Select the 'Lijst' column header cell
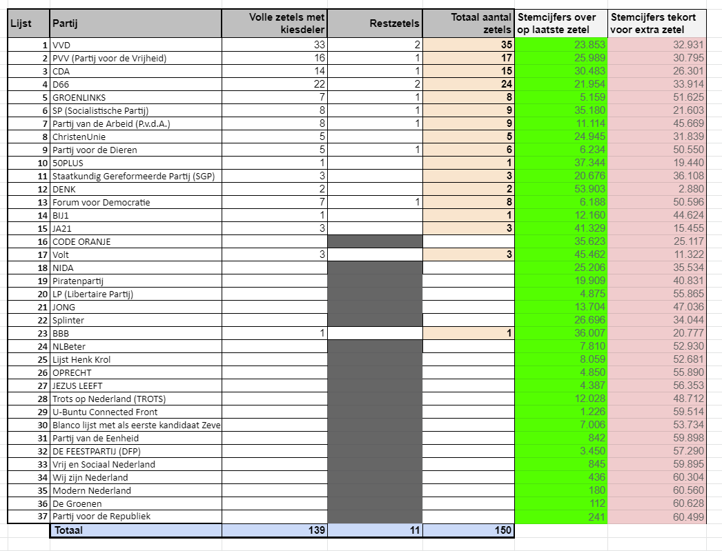This screenshot has width=722, height=551. [28, 23]
